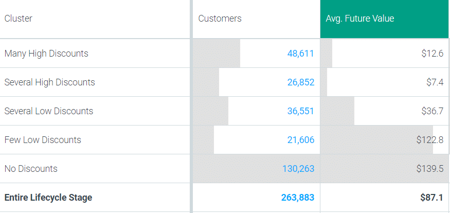Viewport: 450px width, 213px height.
Task: Open the 130,263 customers link
Action: click(298, 169)
